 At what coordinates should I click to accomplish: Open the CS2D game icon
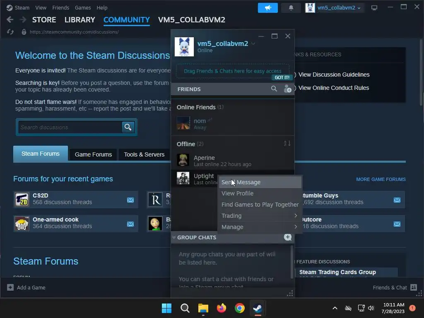point(22,200)
